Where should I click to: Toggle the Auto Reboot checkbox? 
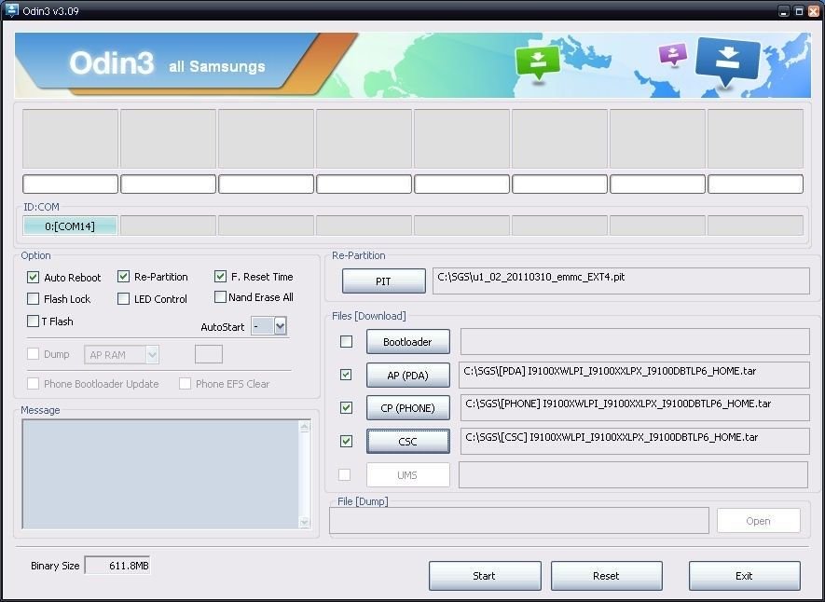point(34,277)
